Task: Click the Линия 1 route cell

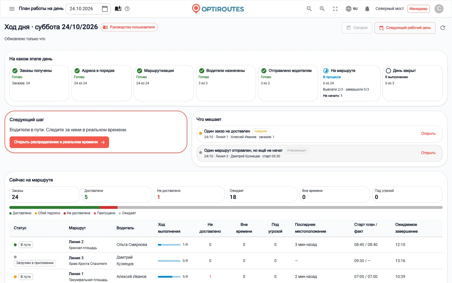Action: point(88,277)
